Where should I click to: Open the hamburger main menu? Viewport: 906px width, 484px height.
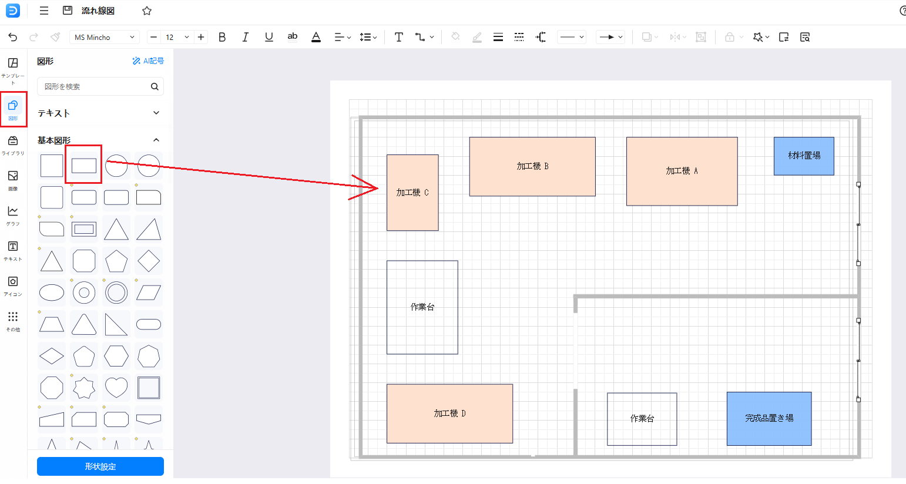44,11
